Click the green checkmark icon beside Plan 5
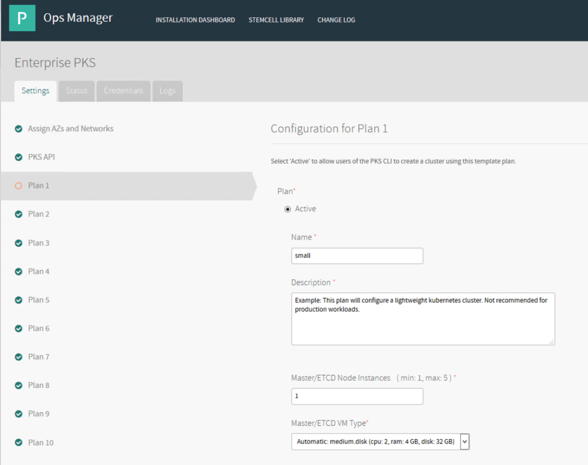 tap(18, 300)
